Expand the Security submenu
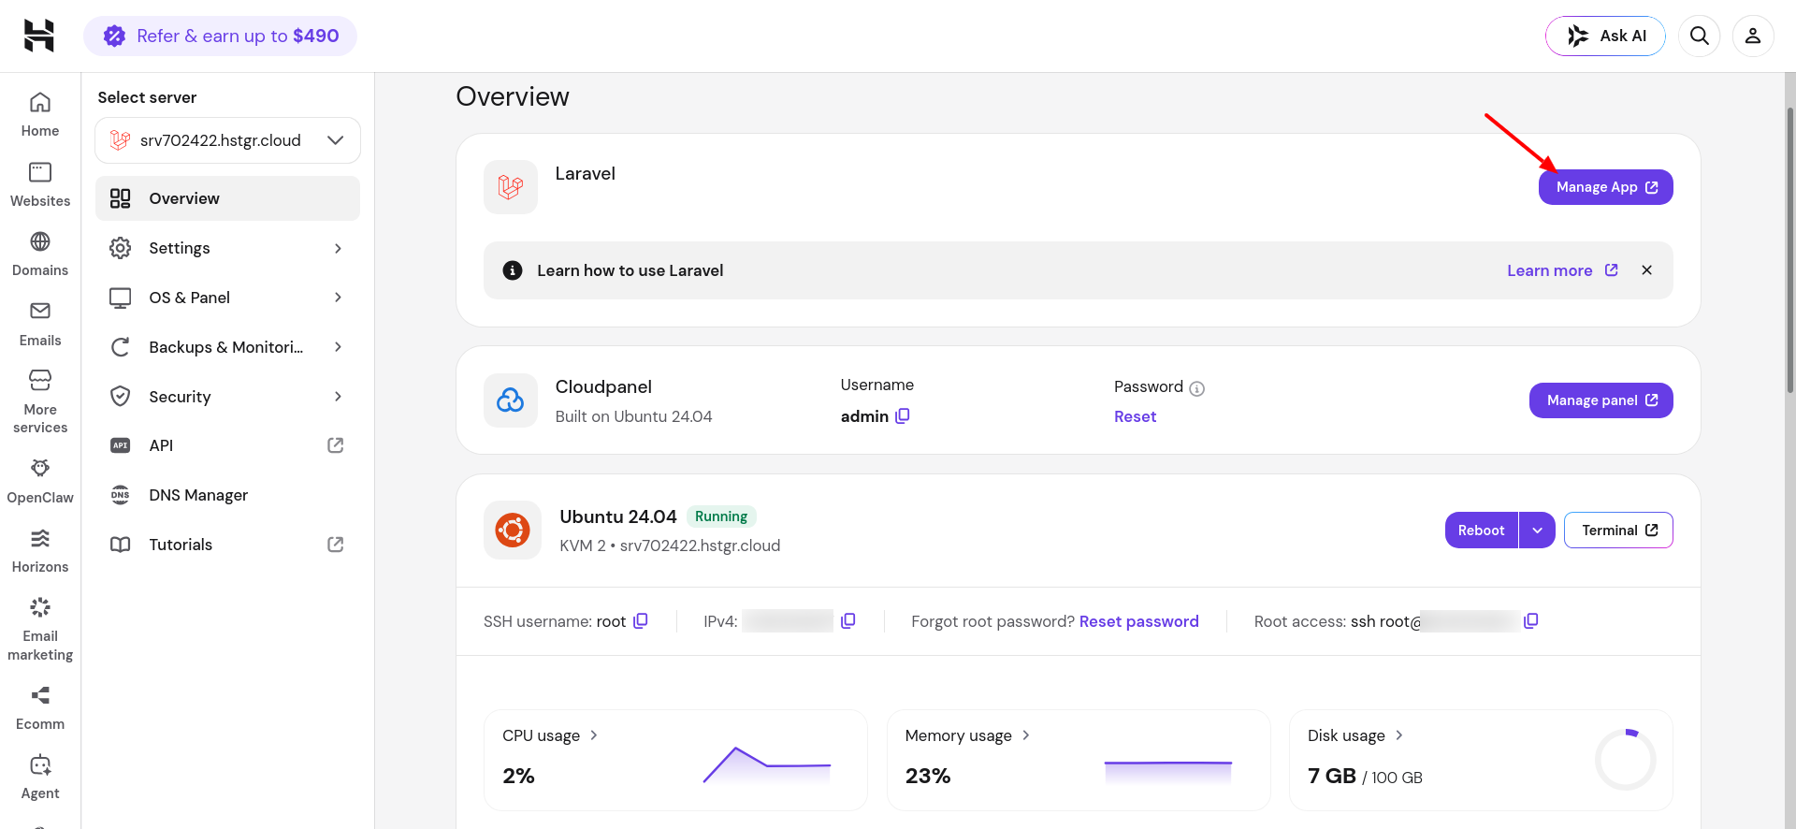Image resolution: width=1796 pixels, height=829 pixels. tap(227, 397)
